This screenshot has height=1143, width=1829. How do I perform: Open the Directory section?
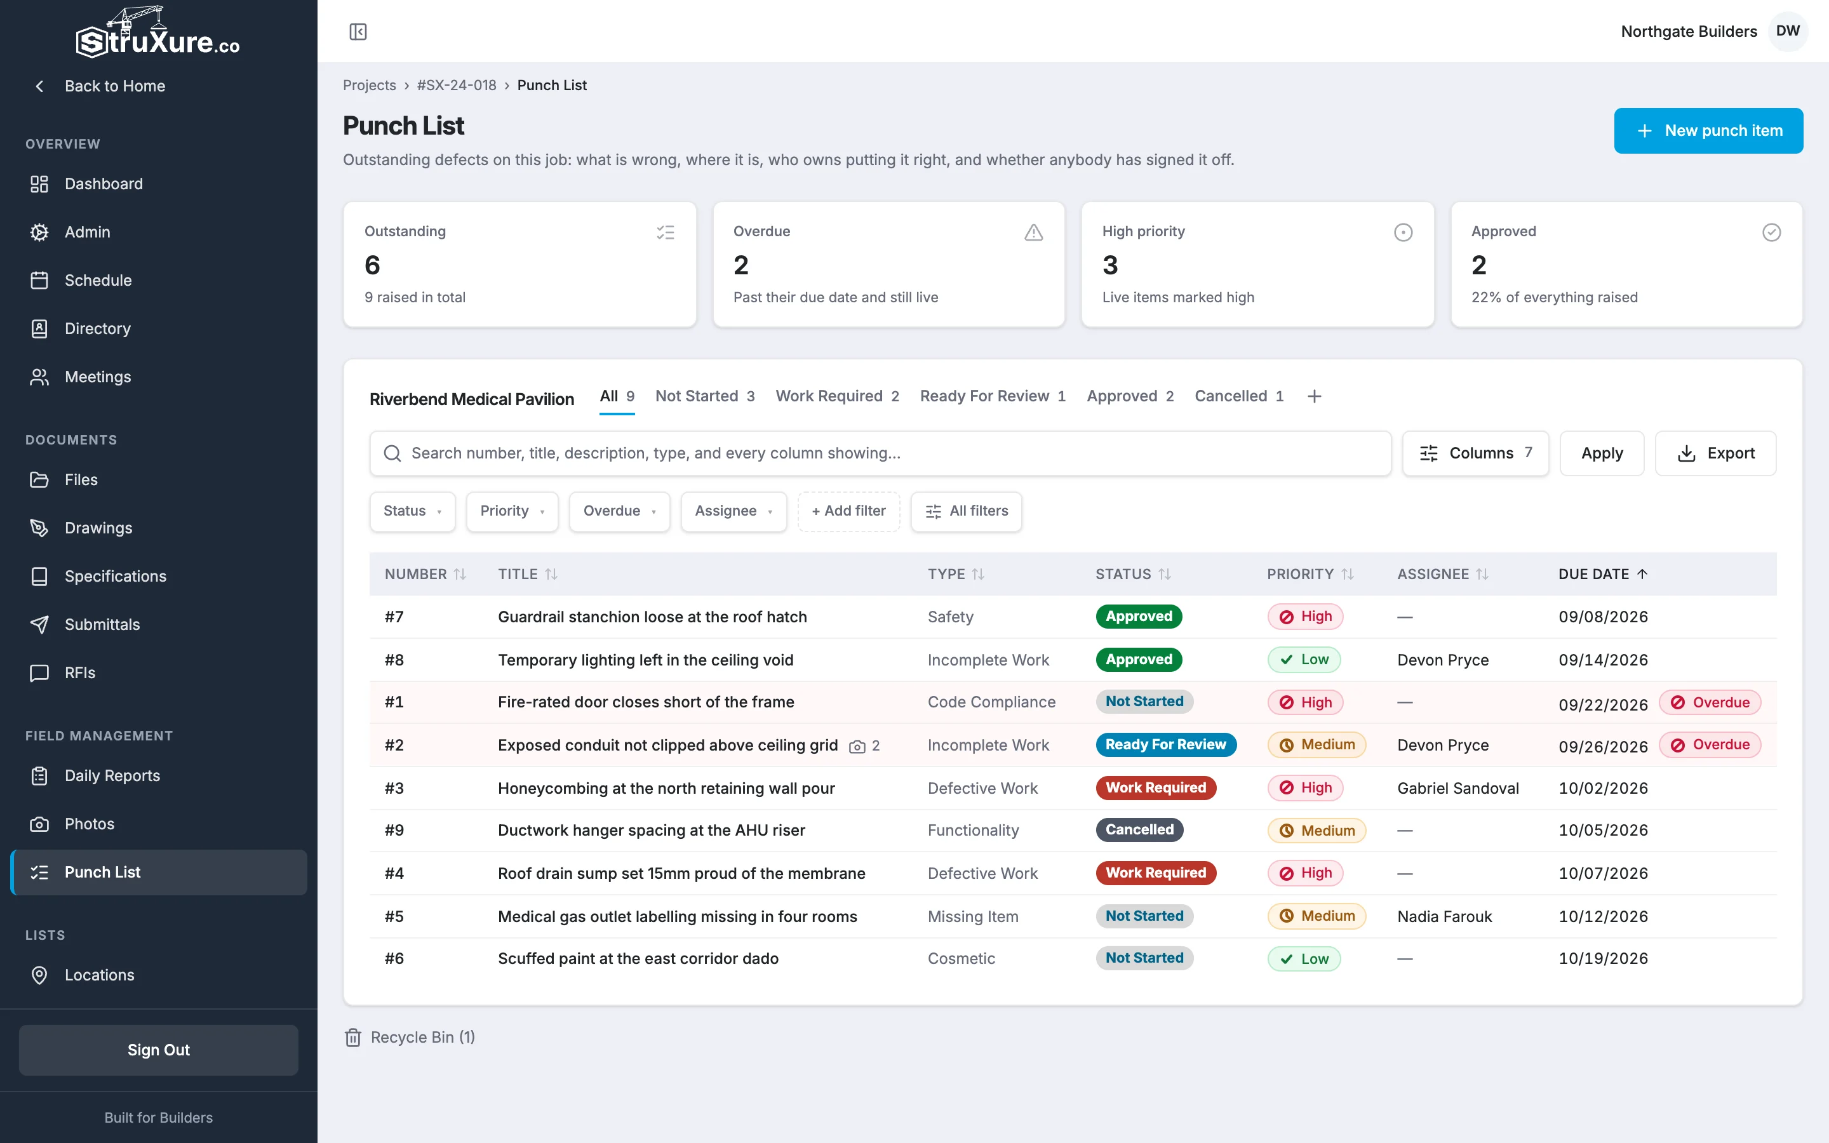[x=159, y=328]
